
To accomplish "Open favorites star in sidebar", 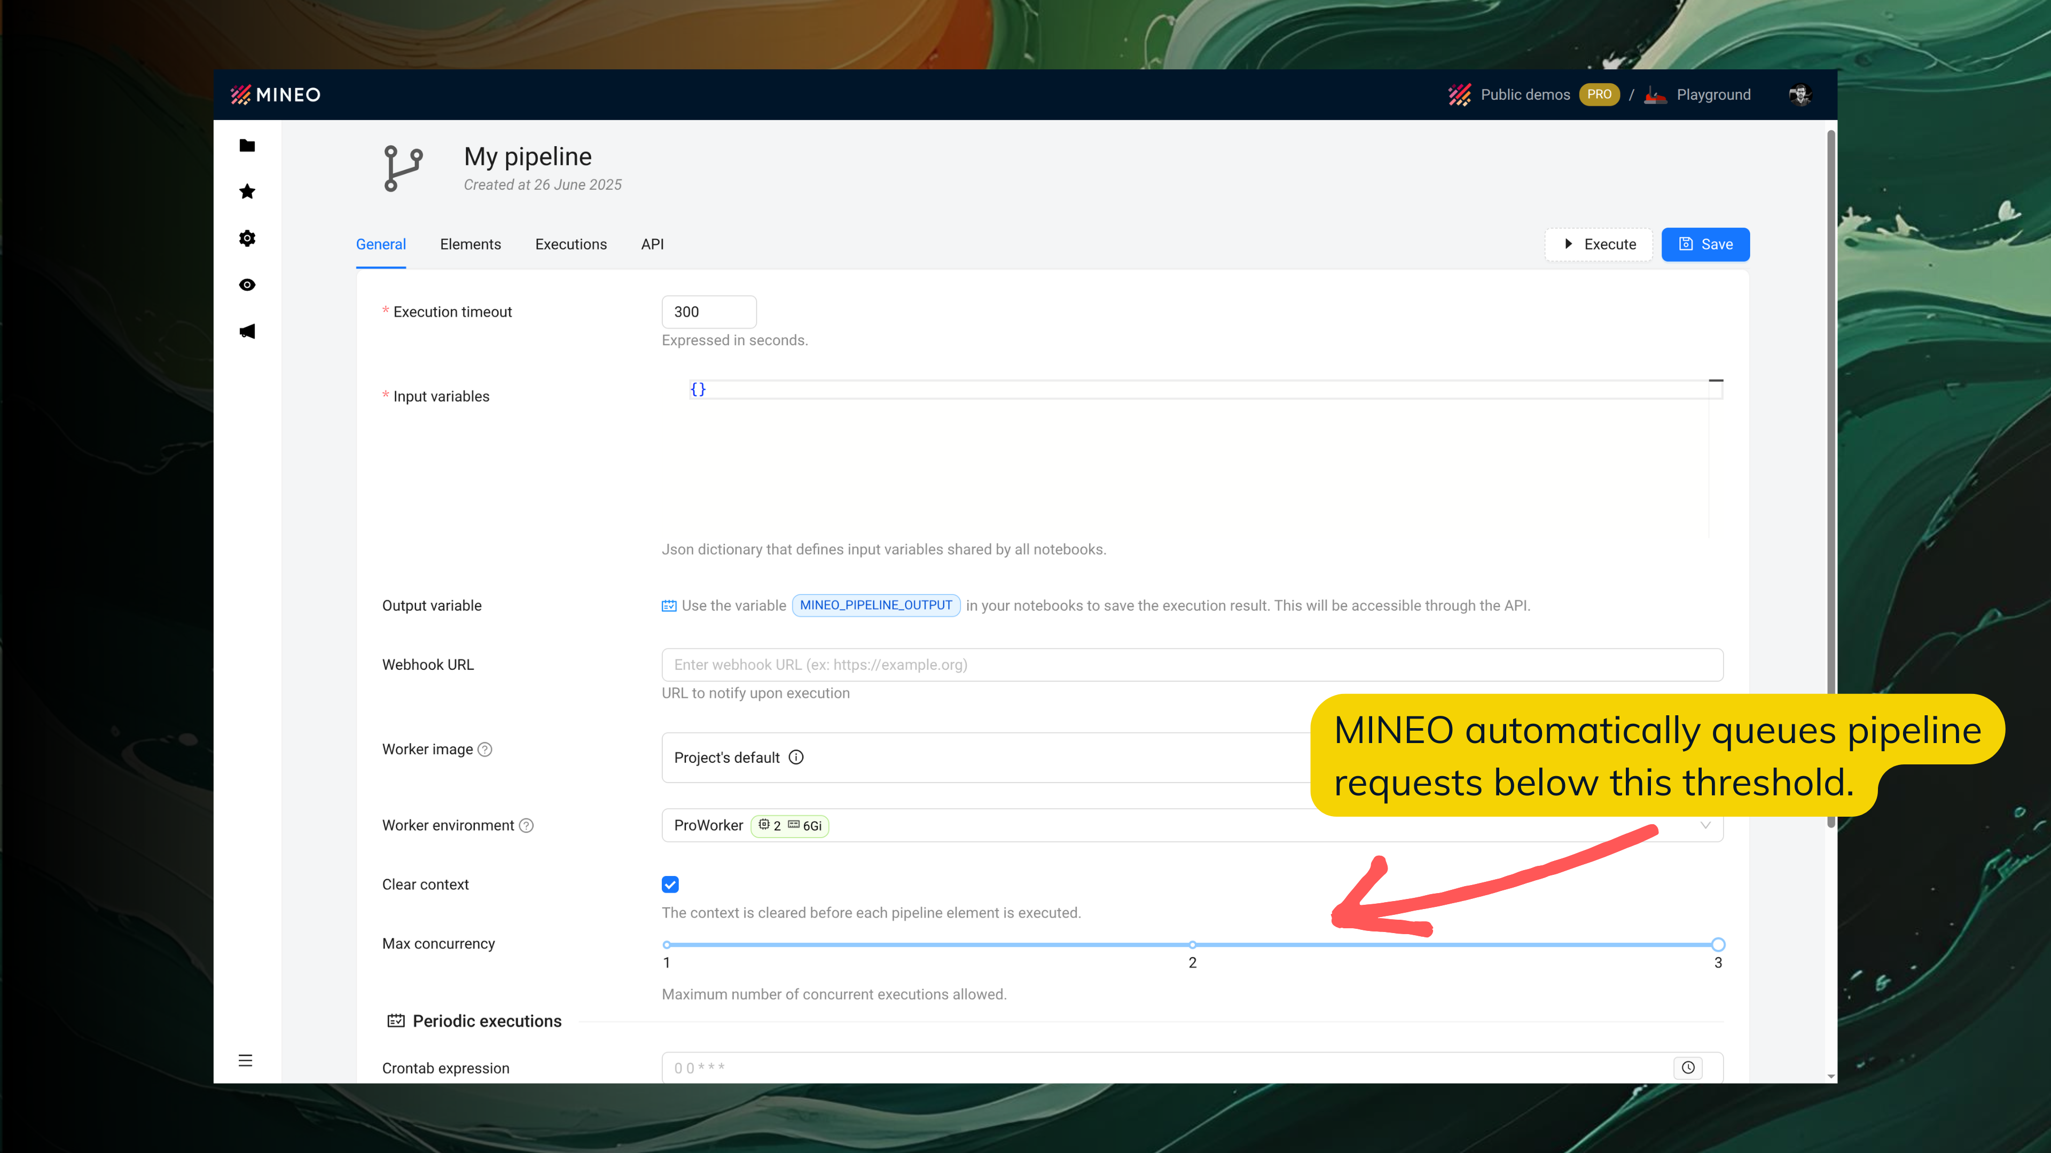I will (x=247, y=192).
